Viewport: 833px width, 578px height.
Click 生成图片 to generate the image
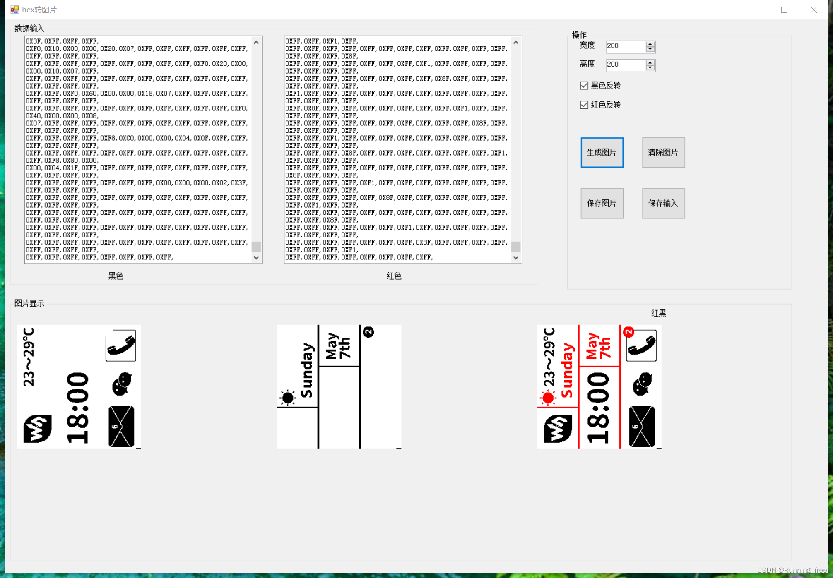(x=602, y=152)
